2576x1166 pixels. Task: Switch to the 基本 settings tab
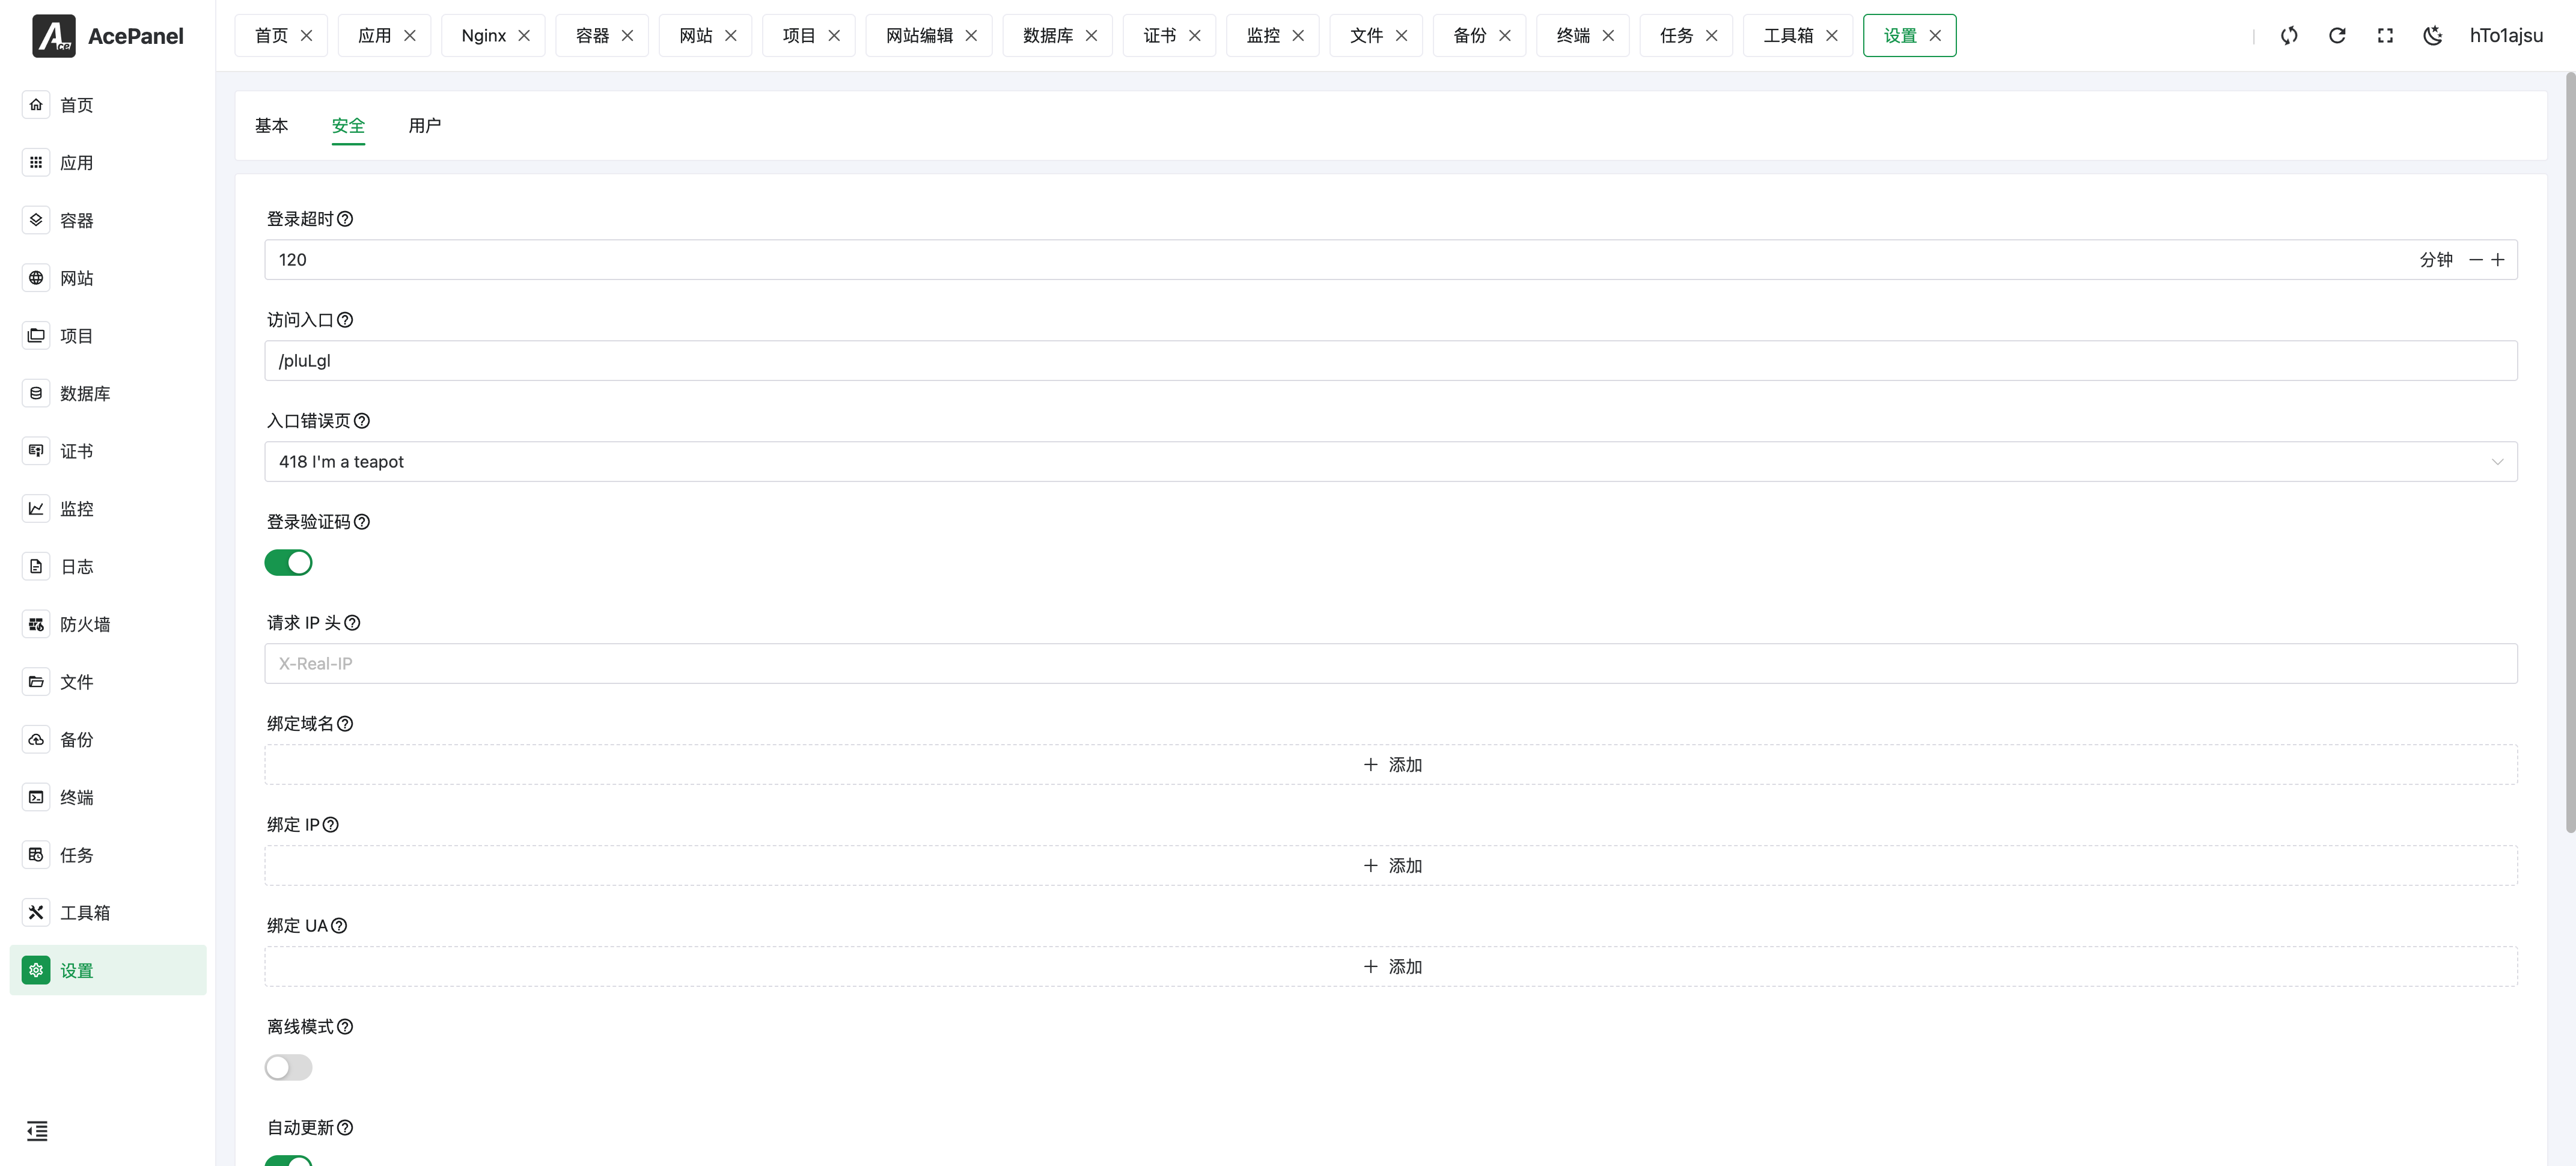click(x=271, y=126)
